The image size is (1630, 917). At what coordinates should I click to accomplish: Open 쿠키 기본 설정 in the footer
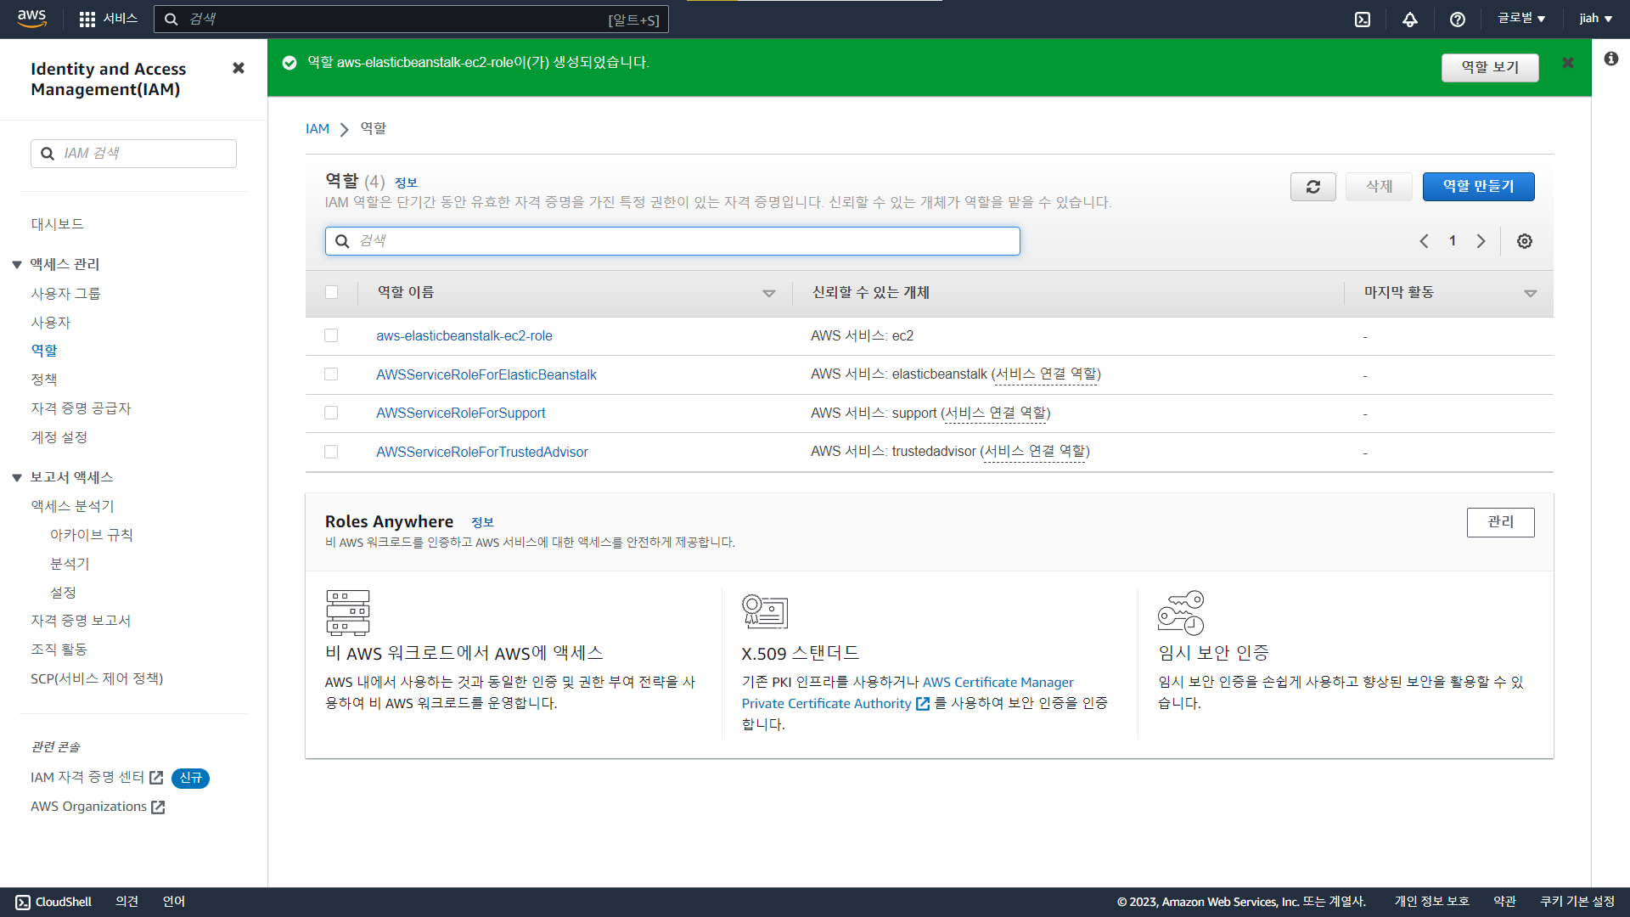coord(1578,902)
